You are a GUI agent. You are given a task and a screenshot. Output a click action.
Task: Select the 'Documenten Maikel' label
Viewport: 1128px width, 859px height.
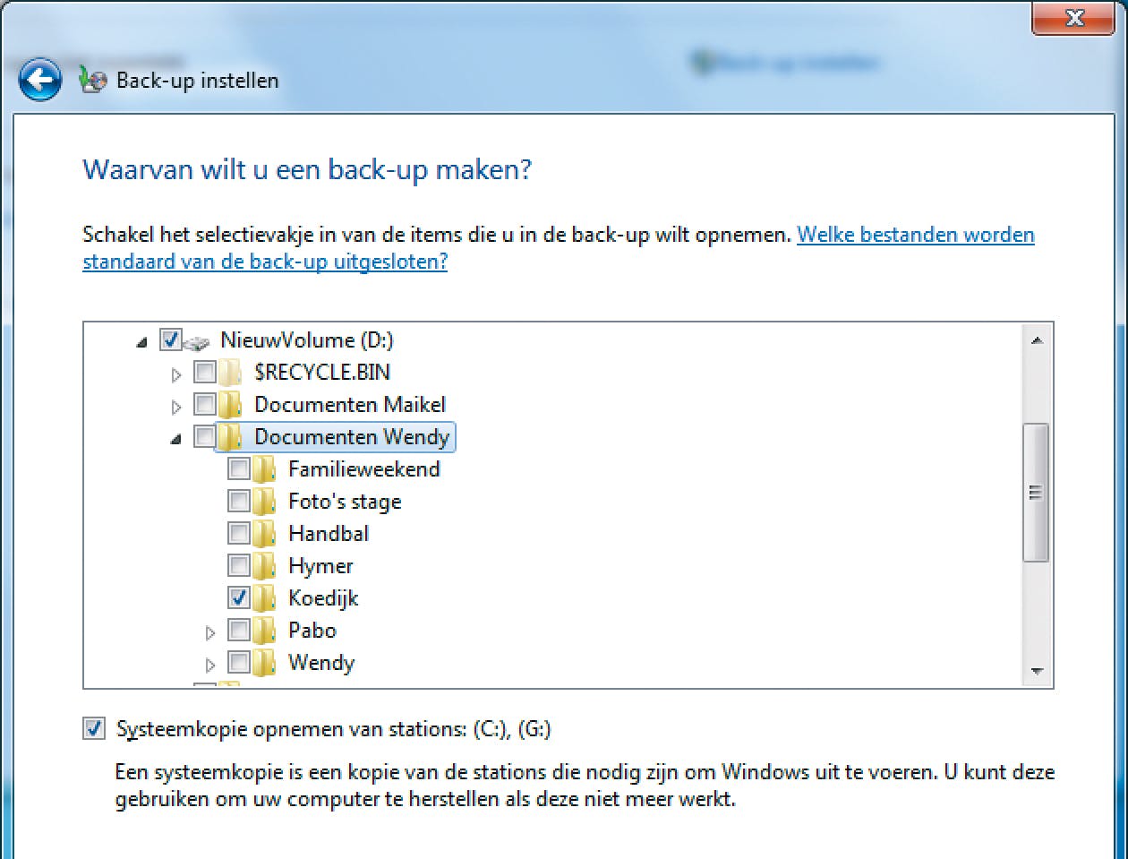tap(350, 405)
